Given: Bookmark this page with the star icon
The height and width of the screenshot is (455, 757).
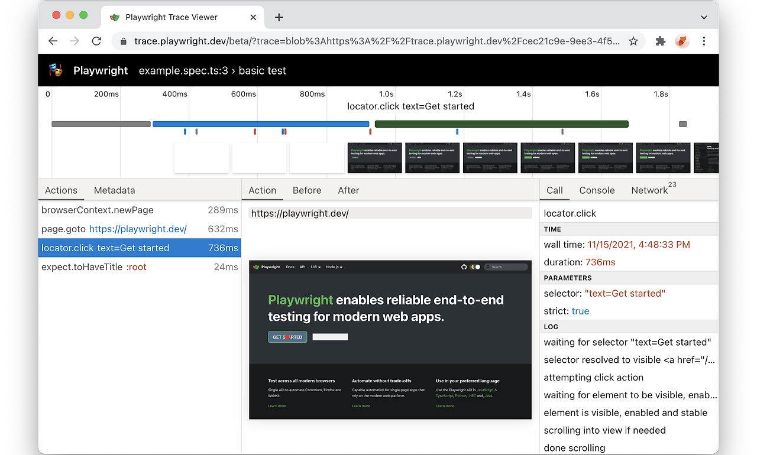Looking at the screenshot, I should (x=633, y=41).
